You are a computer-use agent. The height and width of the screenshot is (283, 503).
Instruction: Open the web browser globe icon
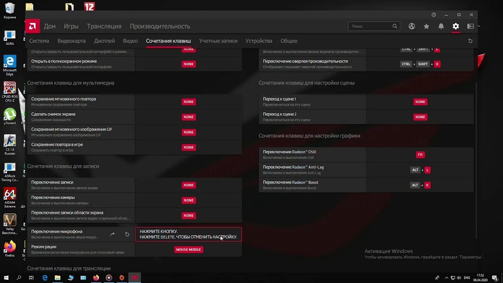[412, 26]
